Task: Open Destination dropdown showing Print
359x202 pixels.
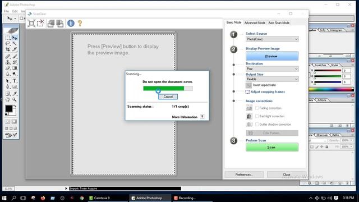Action: pyautogui.click(x=272, y=68)
